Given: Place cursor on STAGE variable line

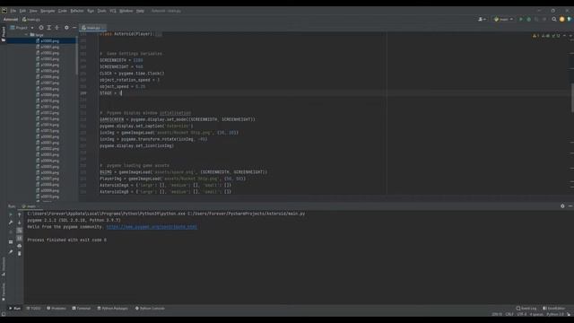Looking at the screenshot, I should point(110,93).
